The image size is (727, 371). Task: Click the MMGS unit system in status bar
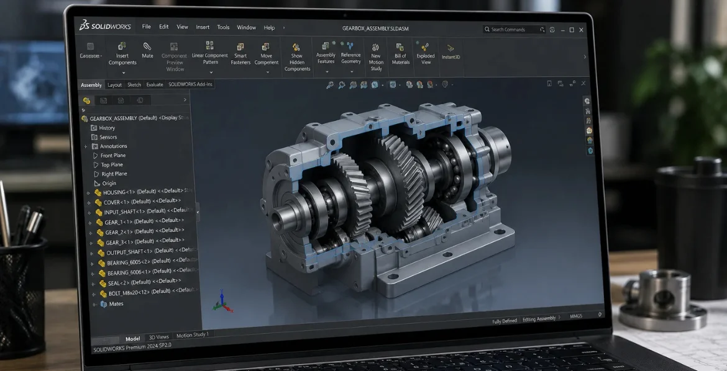pos(576,316)
